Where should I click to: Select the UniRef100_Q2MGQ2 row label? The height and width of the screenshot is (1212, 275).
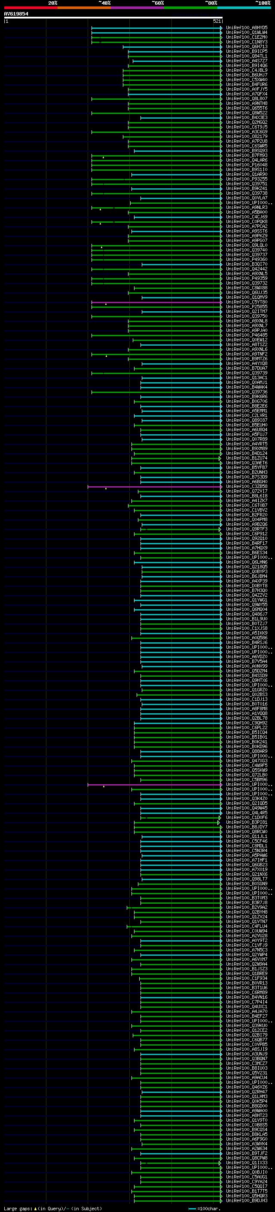[x=247, y=123]
